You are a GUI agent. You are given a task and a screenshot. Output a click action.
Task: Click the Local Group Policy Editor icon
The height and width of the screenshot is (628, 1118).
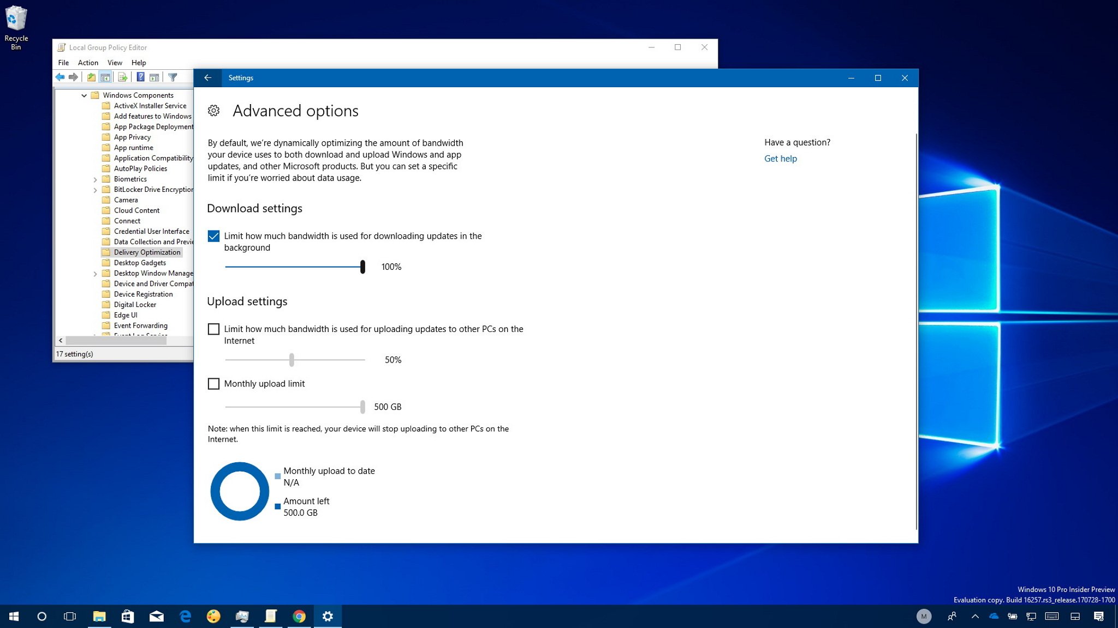(x=61, y=47)
